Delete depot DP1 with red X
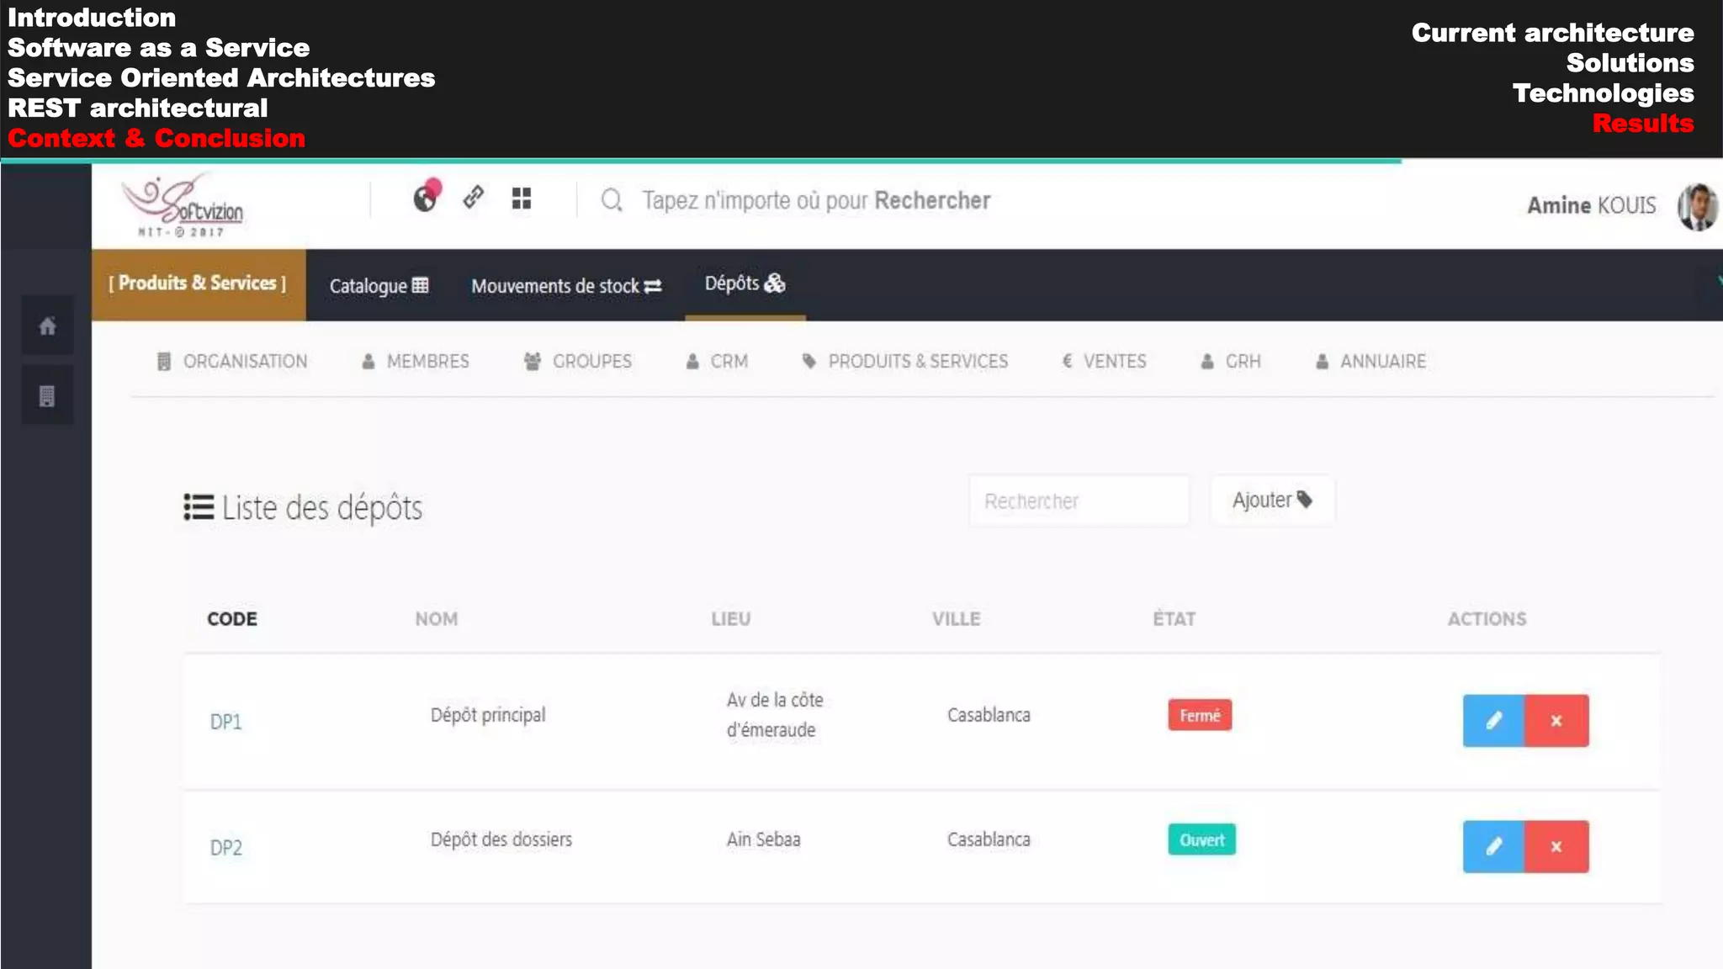Viewport: 1723px width, 969px height. [x=1556, y=721]
